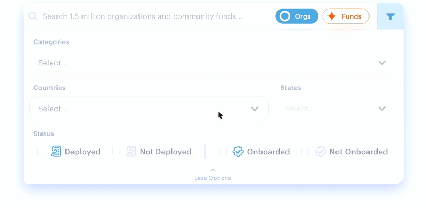Click the circle icon in Orgs
Image resolution: width=426 pixels, height=208 pixels.
[x=285, y=16]
